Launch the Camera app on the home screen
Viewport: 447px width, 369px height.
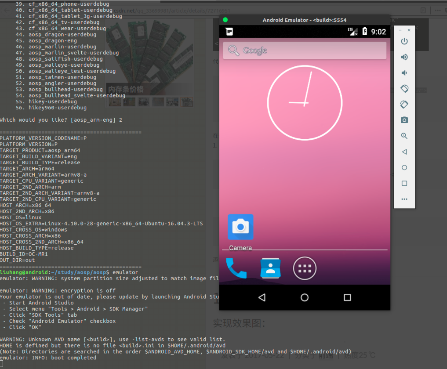pyautogui.click(x=240, y=227)
